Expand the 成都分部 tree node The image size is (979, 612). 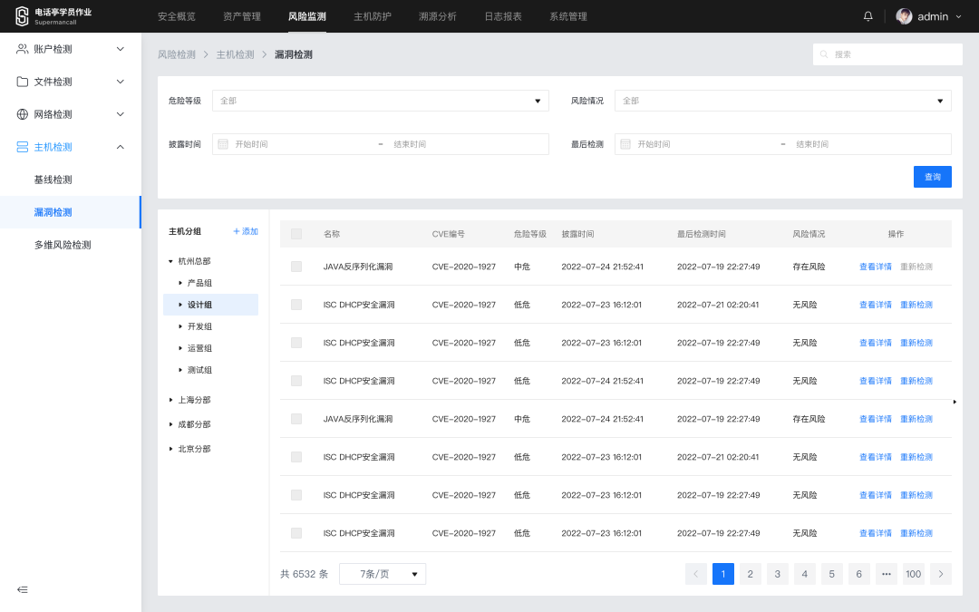[x=170, y=424]
